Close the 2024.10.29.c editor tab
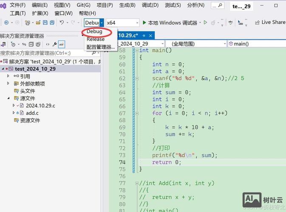286x212 pixels. 150,36
